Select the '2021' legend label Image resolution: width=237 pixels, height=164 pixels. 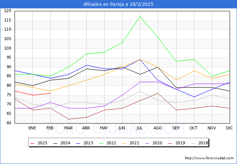(134, 143)
